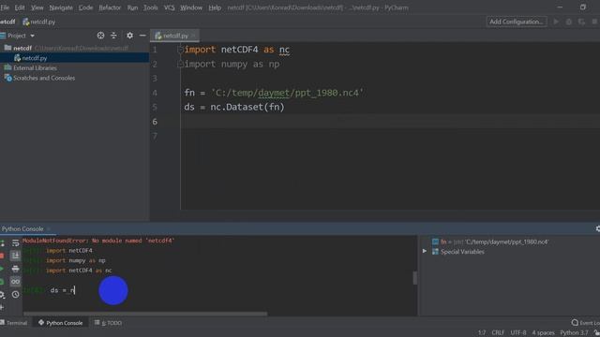Open the Run menu
Image resolution: width=600 pixels, height=337 pixels.
(132, 7)
